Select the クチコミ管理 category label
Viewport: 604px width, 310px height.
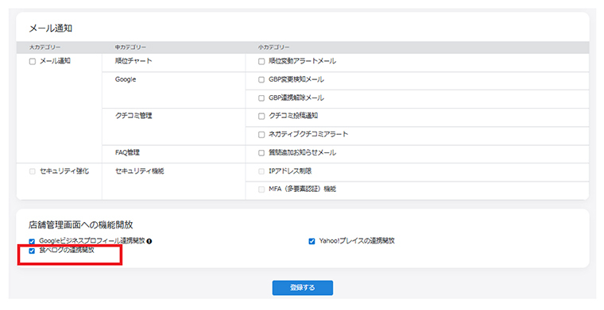[x=134, y=116]
